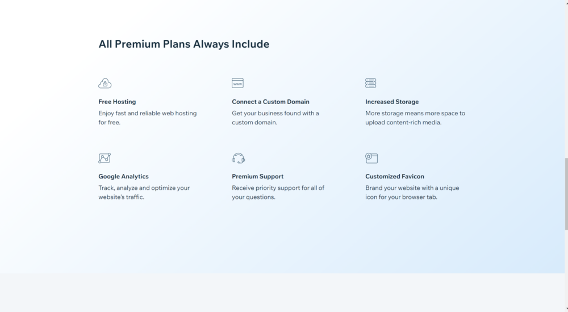Click the Customized Favicon browser star icon
Viewport: 568px width, 312px height.
coord(371,158)
